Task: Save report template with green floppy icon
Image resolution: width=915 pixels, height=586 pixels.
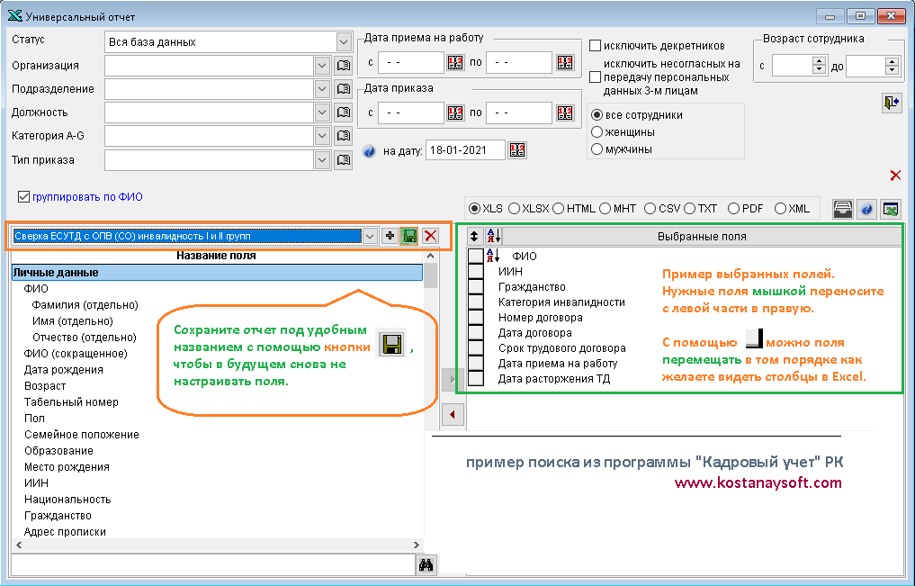Action: (409, 236)
